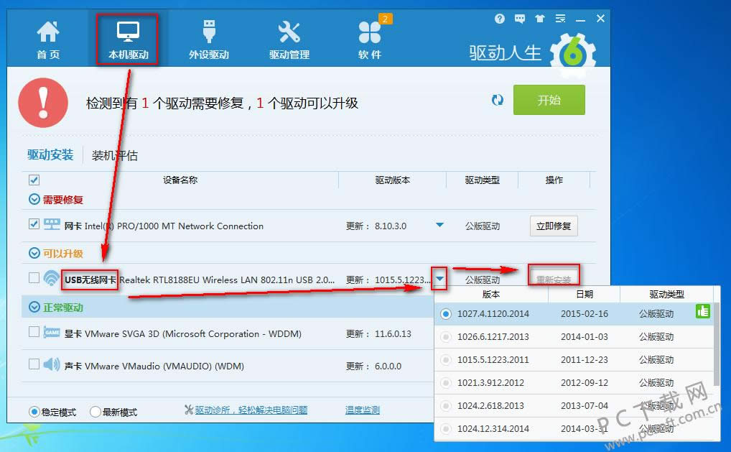Click the version list scrollbar

click(717, 344)
